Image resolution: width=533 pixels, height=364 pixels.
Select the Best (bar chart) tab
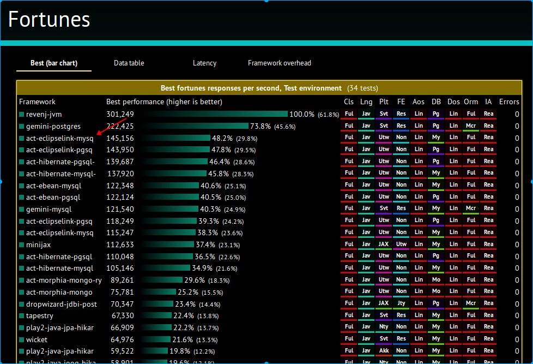click(54, 63)
